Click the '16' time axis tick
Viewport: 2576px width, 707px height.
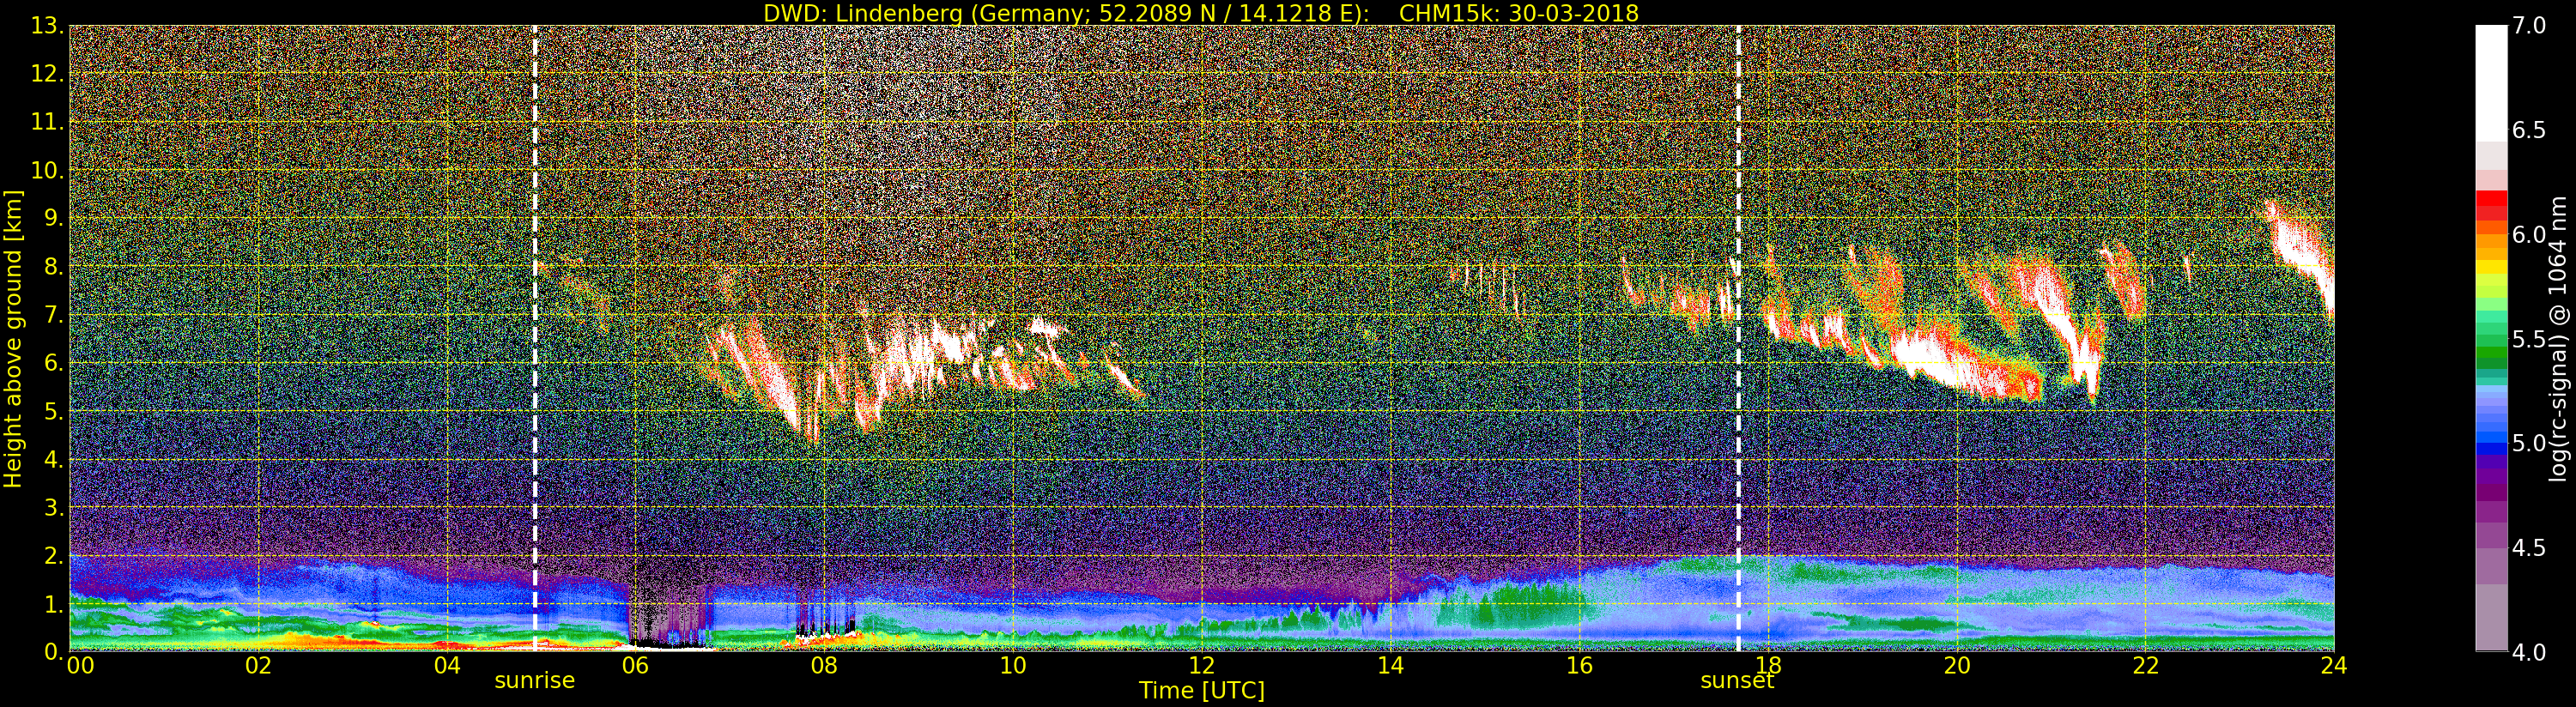(x=1579, y=666)
